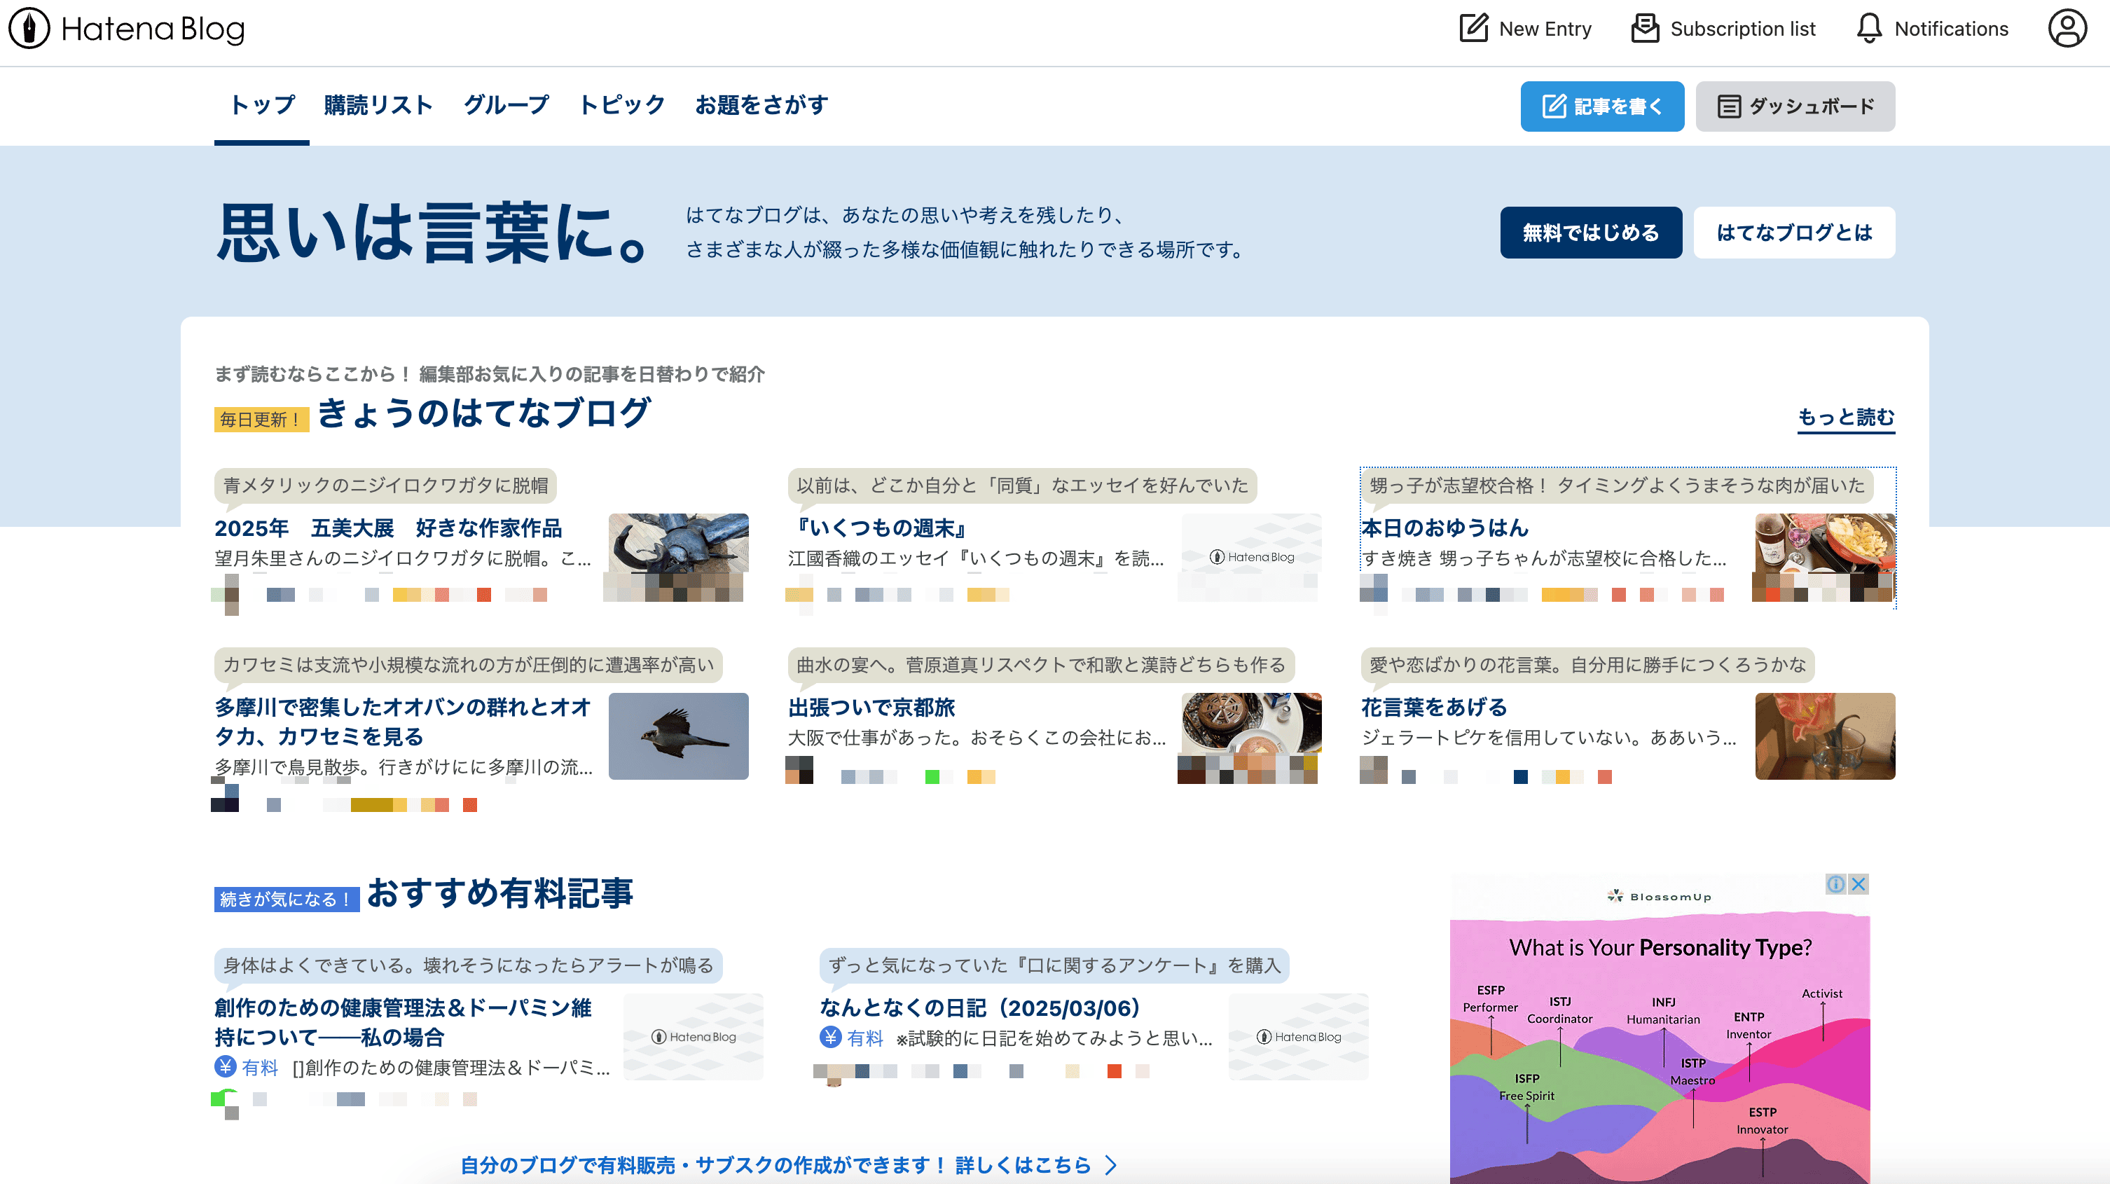Click はてなブログとは button

click(1794, 233)
